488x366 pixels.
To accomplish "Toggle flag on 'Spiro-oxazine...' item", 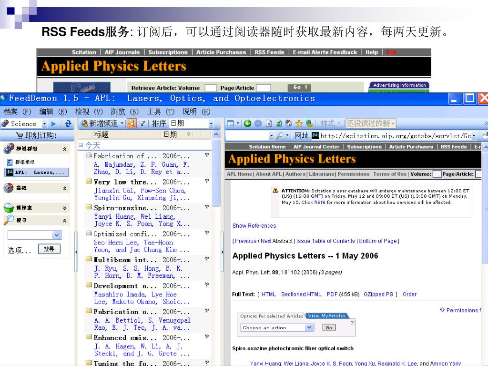I will [207, 207].
